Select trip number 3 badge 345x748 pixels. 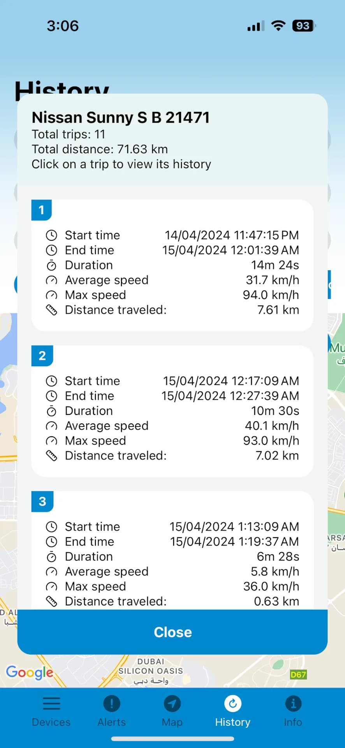[42, 501]
